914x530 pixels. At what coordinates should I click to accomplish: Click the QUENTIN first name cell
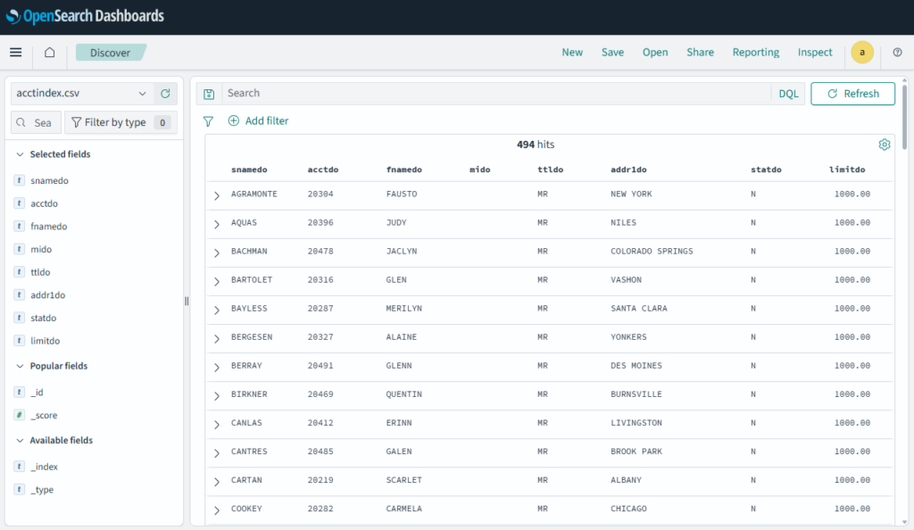404,394
